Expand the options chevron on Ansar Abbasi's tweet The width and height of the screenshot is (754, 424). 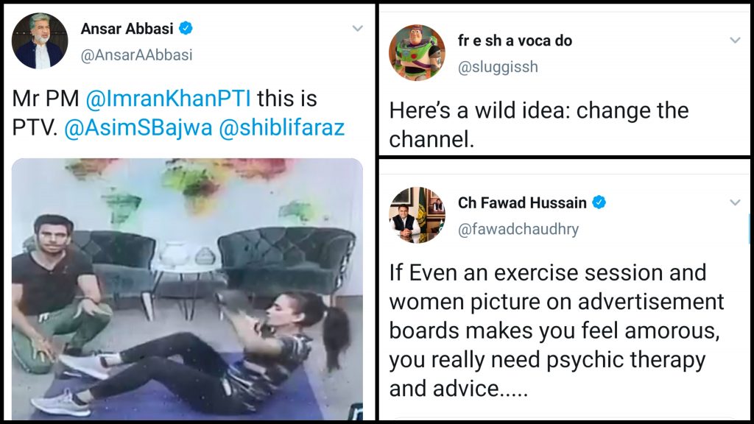tap(357, 29)
